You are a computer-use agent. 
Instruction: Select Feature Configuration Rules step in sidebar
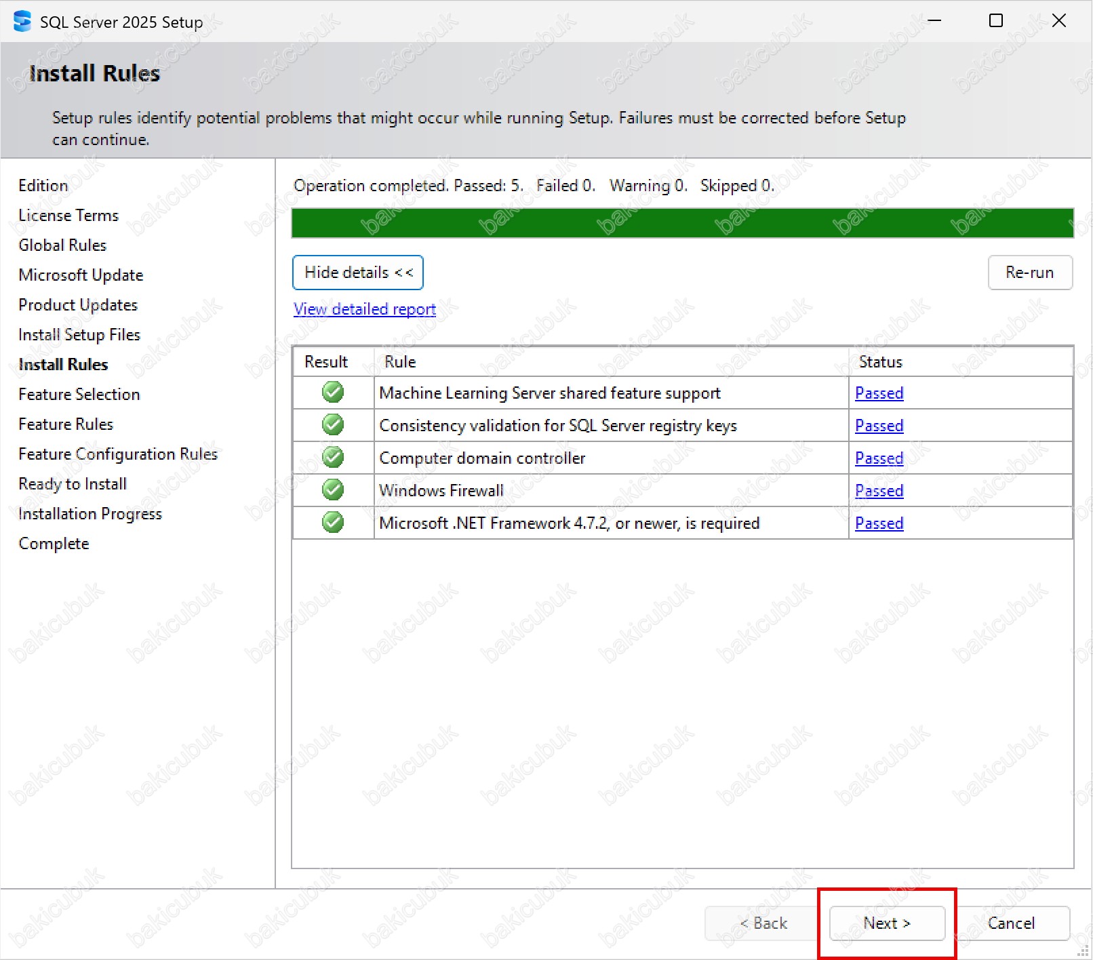click(118, 454)
